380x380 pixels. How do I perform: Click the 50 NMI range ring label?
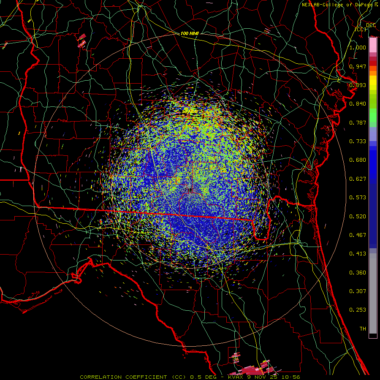pos(190,112)
